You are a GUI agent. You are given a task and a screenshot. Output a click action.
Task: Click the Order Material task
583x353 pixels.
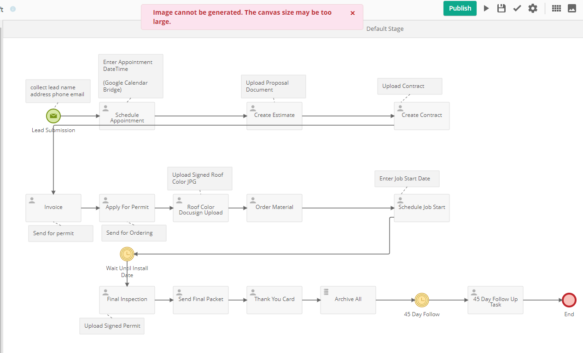pyautogui.click(x=274, y=208)
